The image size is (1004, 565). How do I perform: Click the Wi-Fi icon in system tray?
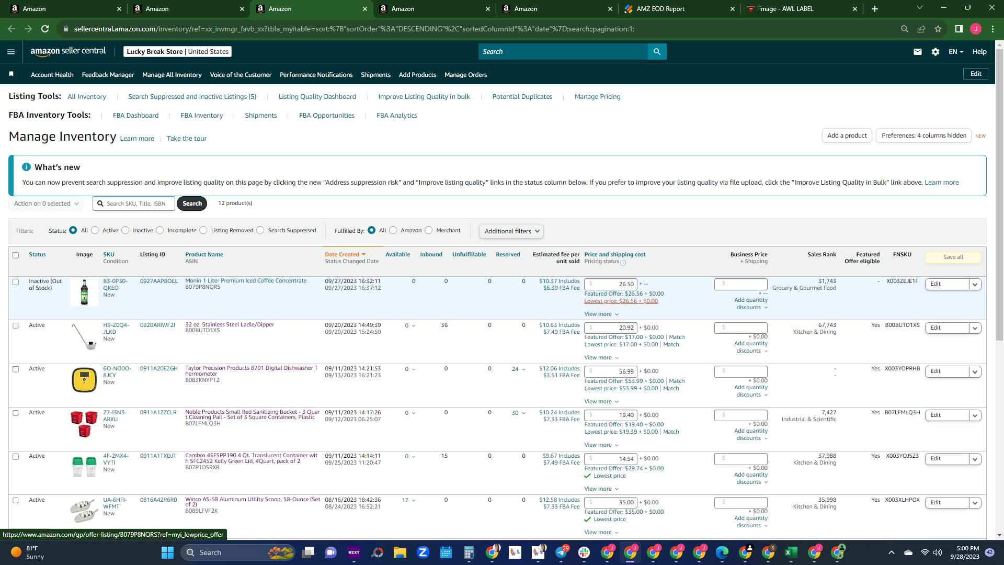(x=925, y=552)
